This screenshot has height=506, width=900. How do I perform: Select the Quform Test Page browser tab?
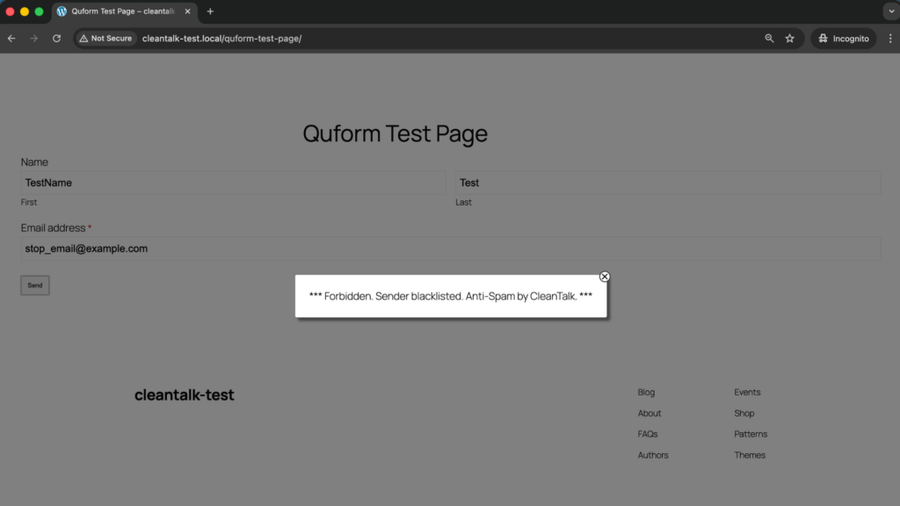(125, 11)
